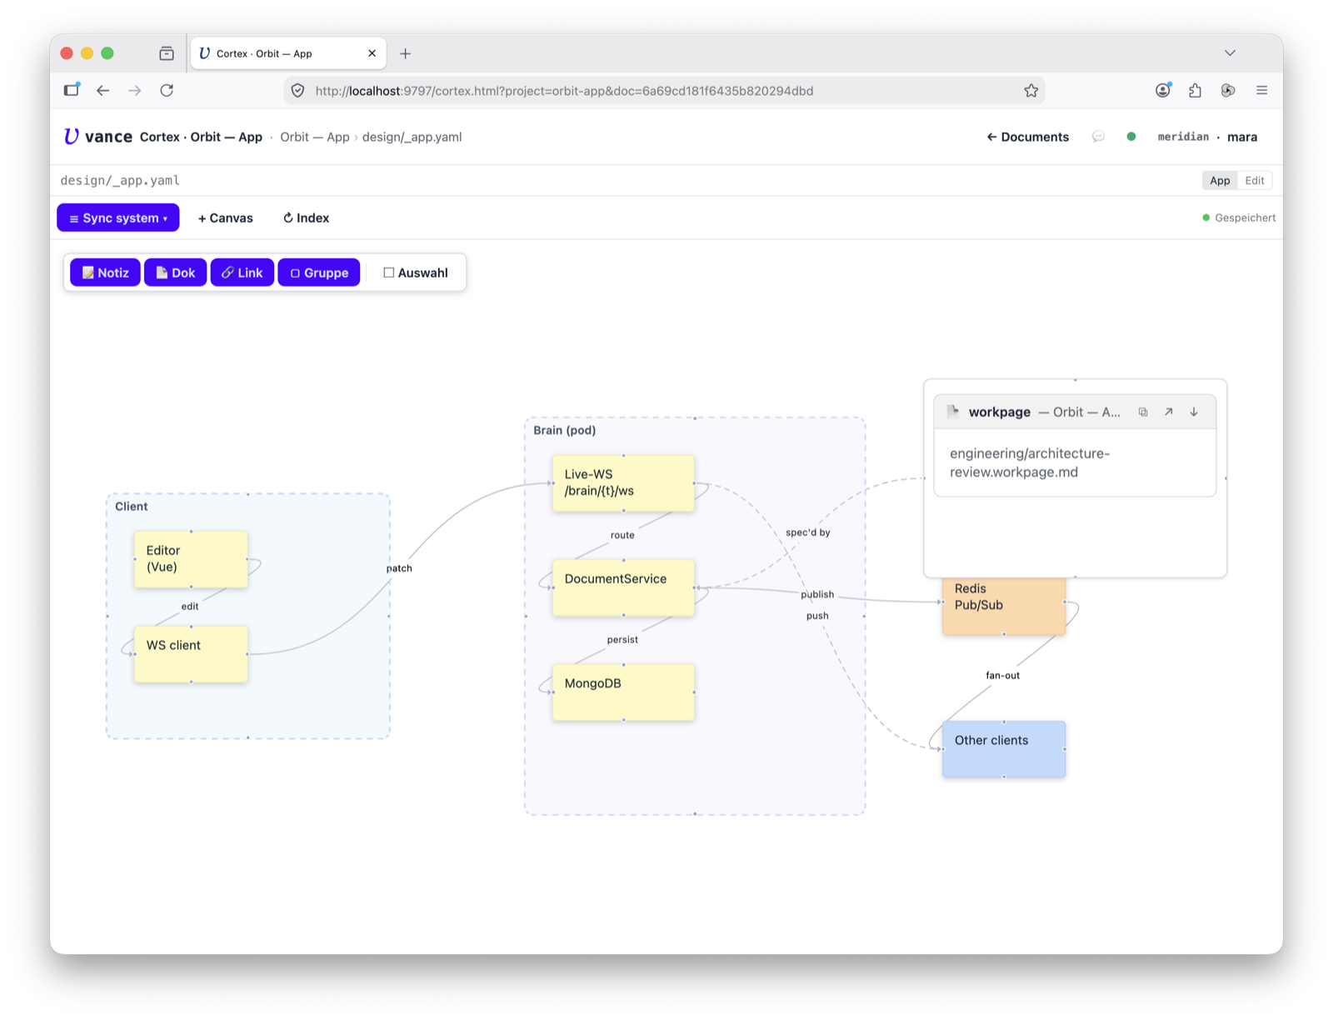The width and height of the screenshot is (1333, 1020).
Task: Click engineering/architecture-review.workpage.md text
Action: [x=1030, y=462]
